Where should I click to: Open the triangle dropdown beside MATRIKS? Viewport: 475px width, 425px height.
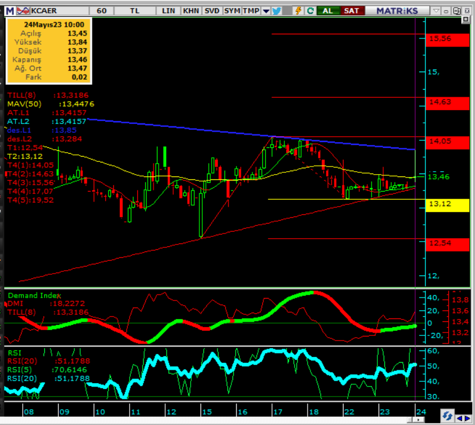coord(436,11)
